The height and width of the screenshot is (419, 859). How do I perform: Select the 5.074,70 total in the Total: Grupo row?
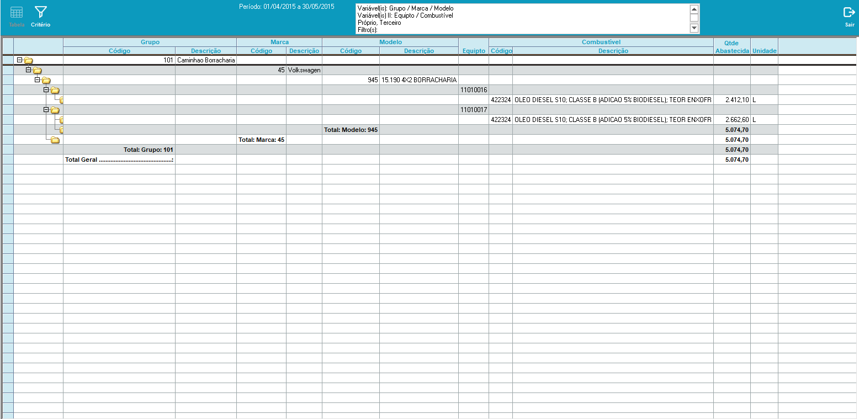[x=732, y=150]
